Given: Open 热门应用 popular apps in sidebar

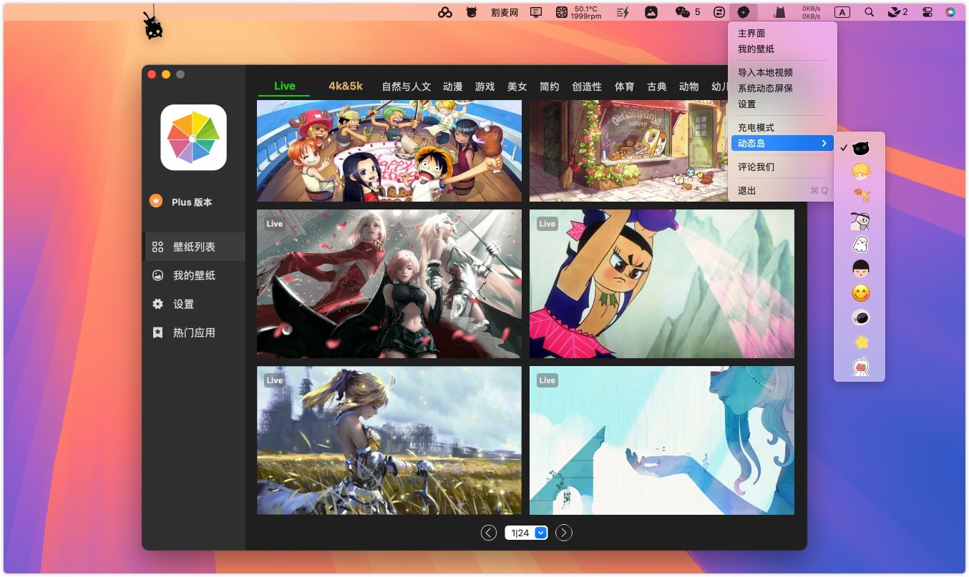Looking at the screenshot, I should (x=194, y=332).
